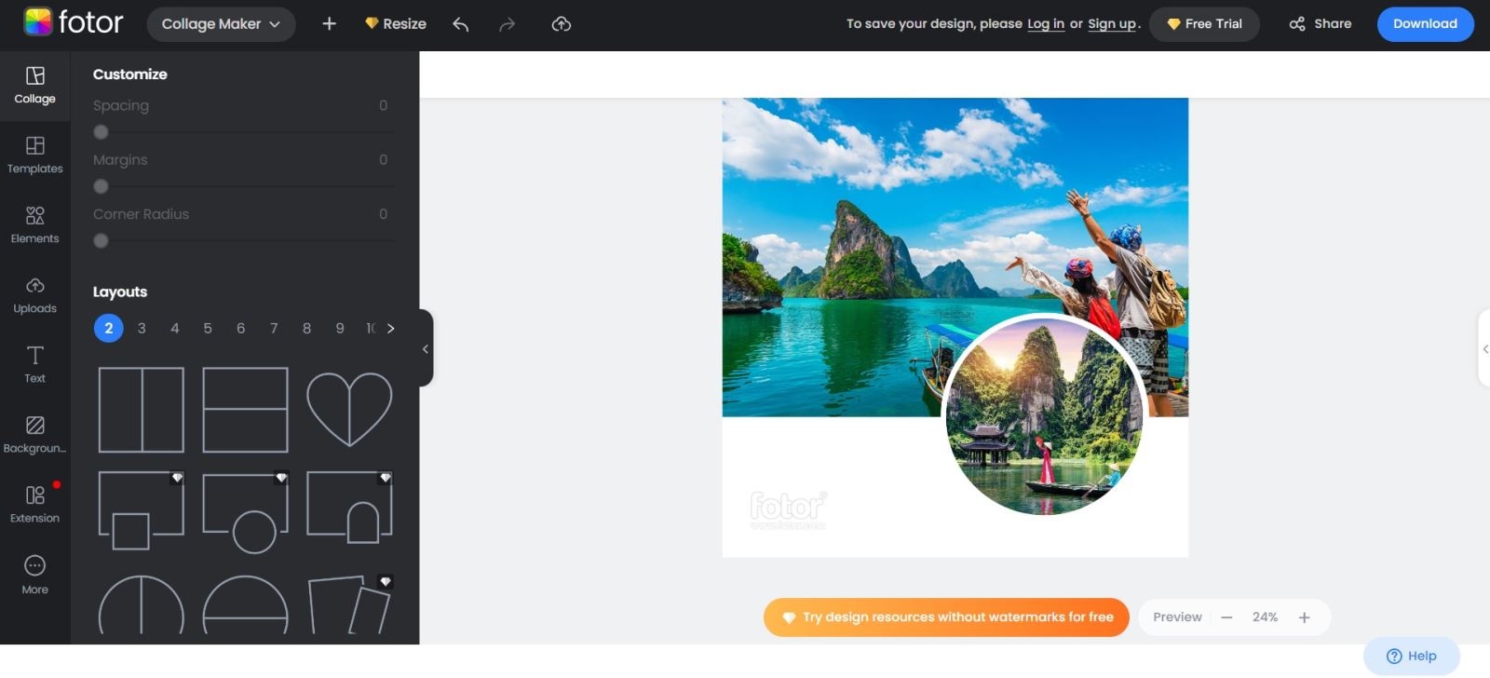Viewport: 1490px width, 678px height.
Task: Select layout count 9
Action: pyautogui.click(x=340, y=328)
